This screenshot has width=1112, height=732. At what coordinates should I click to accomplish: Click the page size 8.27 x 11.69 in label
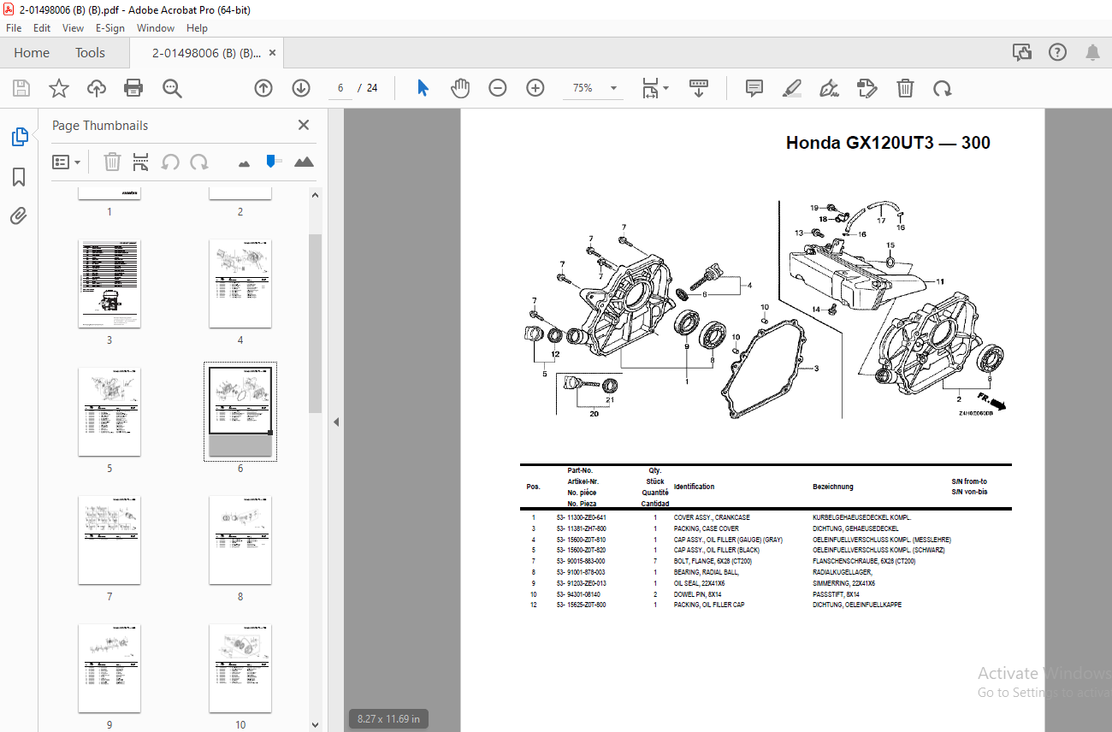[x=388, y=719]
